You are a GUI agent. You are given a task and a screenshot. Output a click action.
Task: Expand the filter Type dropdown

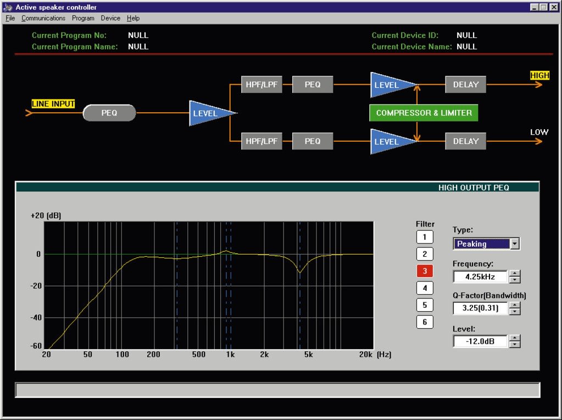(515, 244)
